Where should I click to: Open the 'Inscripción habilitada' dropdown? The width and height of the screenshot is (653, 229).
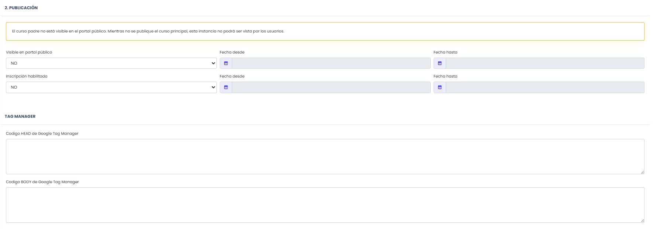[111, 87]
